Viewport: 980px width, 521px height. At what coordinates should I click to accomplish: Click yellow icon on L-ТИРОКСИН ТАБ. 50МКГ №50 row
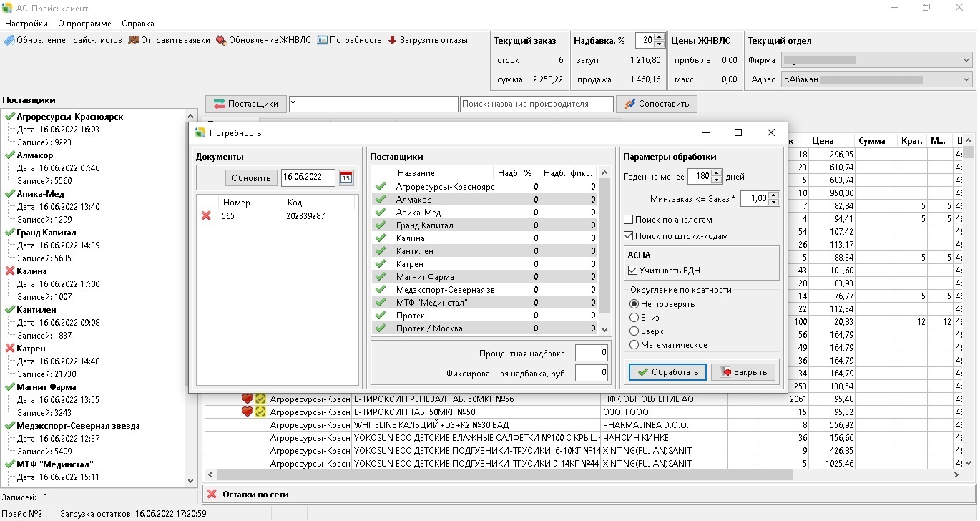[x=261, y=412]
